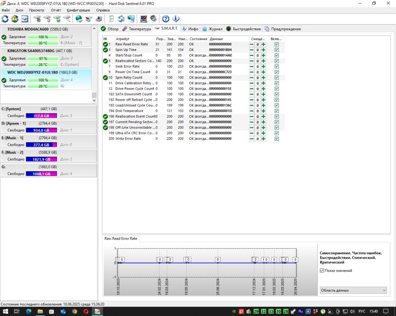Viewport: 396px width, 316px height.
Task: Click the green status icon of Reallocated Sectors row
Action: (x=105, y=61)
